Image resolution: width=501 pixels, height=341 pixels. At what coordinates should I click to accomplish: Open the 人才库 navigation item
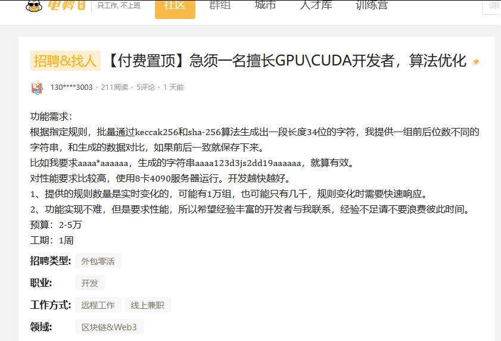(316, 5)
